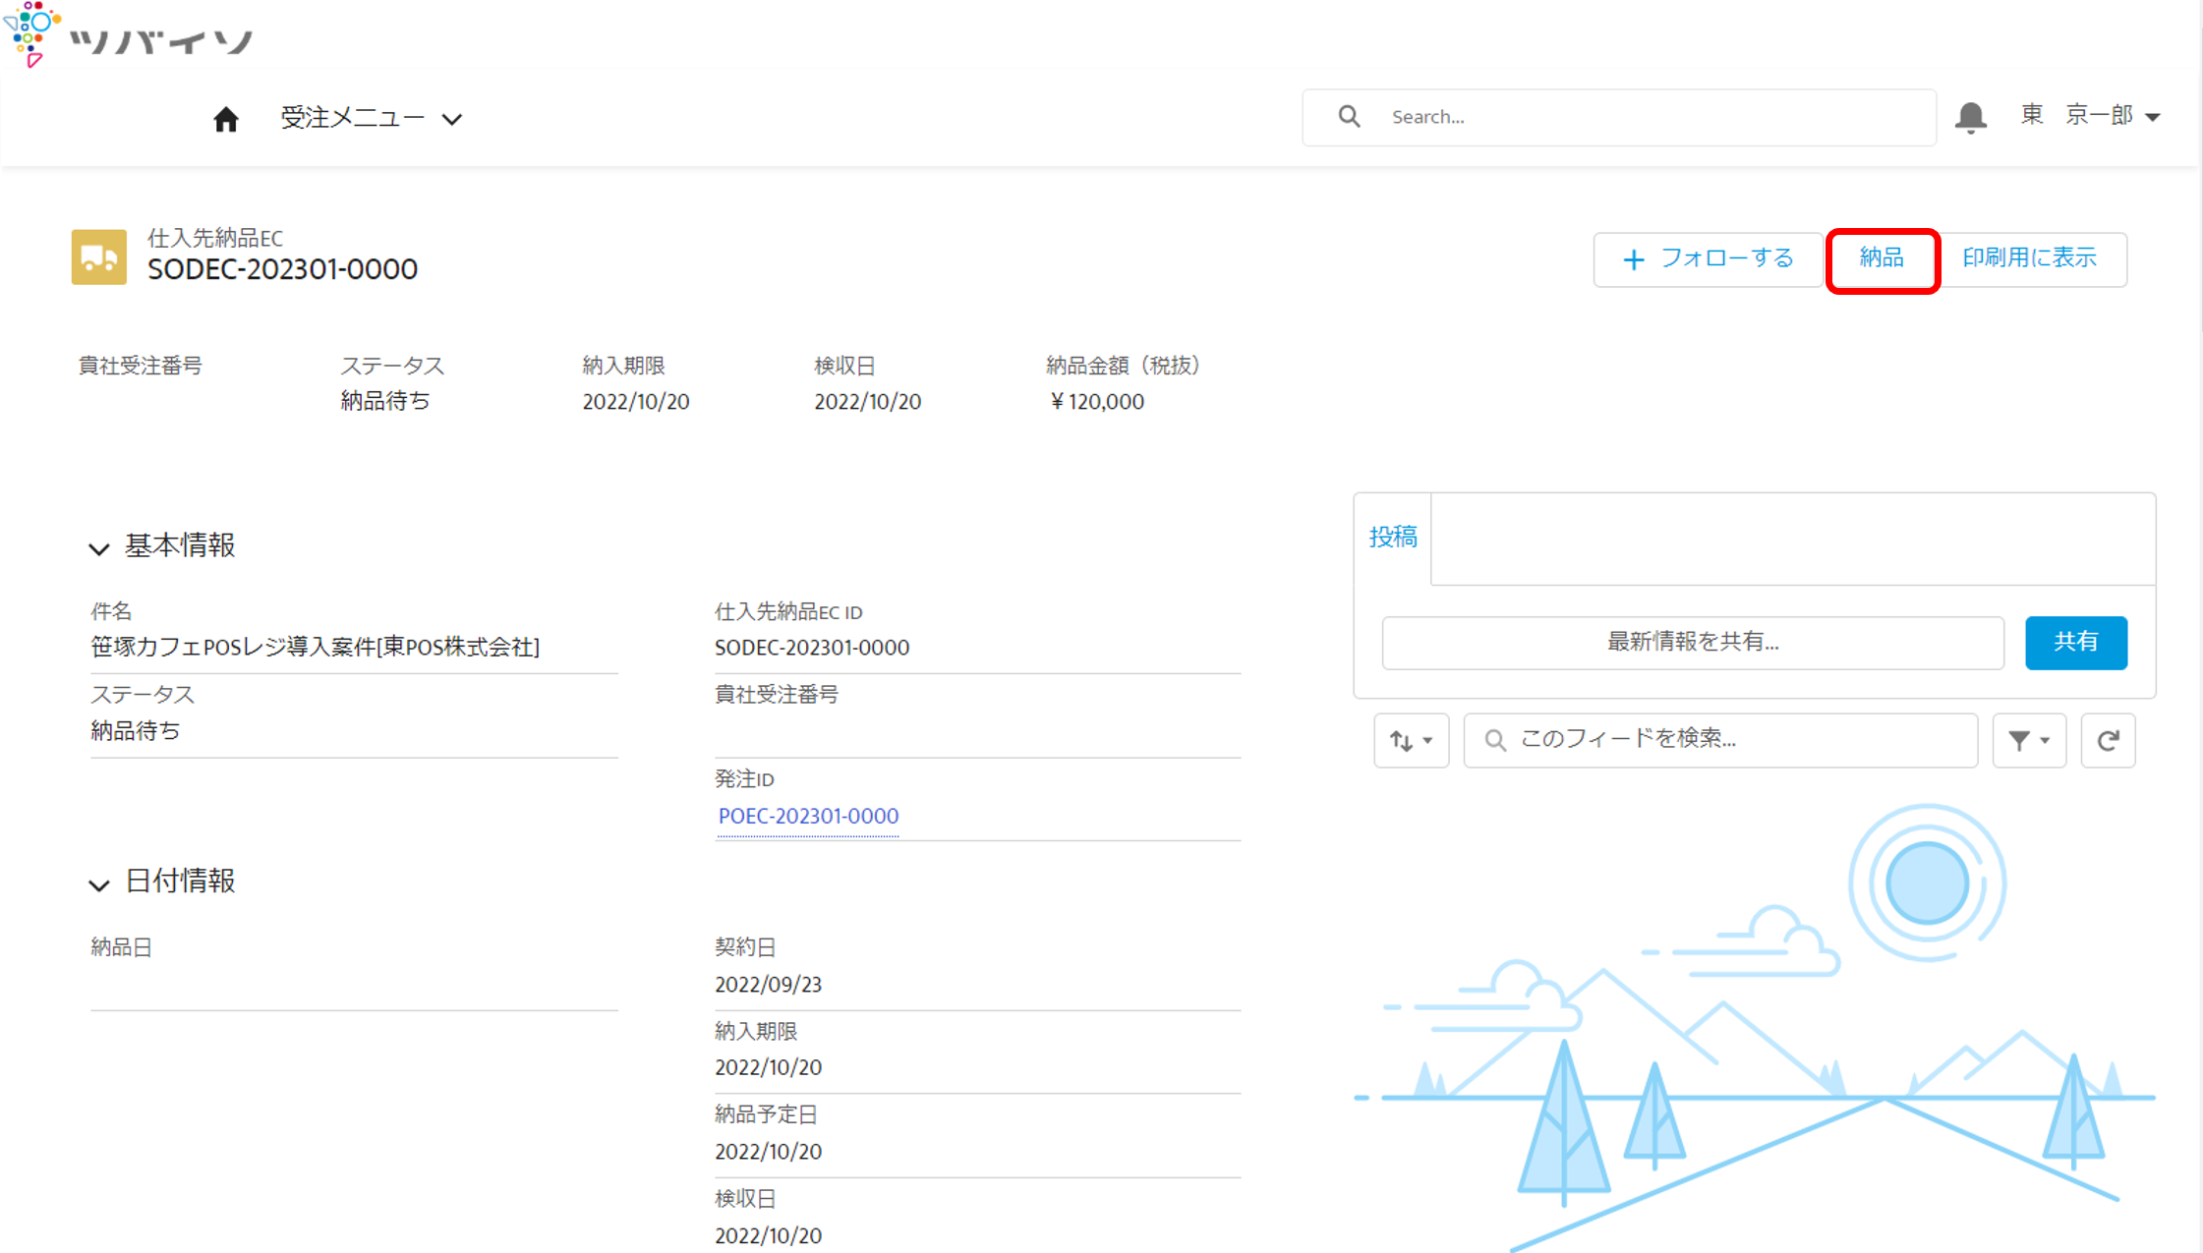
Task: Click the home icon in navigation bar
Action: [x=225, y=119]
